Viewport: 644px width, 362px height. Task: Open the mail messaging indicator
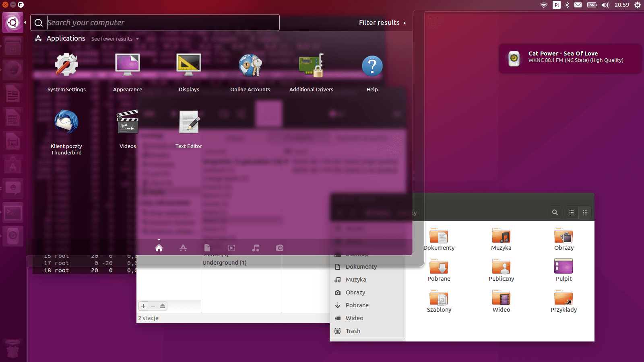tap(578, 5)
